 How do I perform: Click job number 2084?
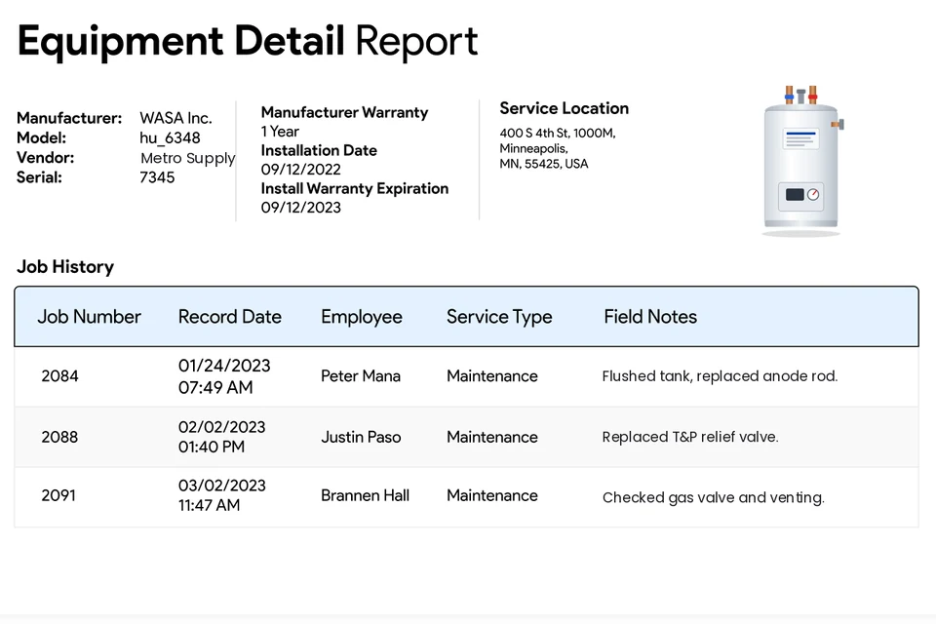(x=59, y=376)
